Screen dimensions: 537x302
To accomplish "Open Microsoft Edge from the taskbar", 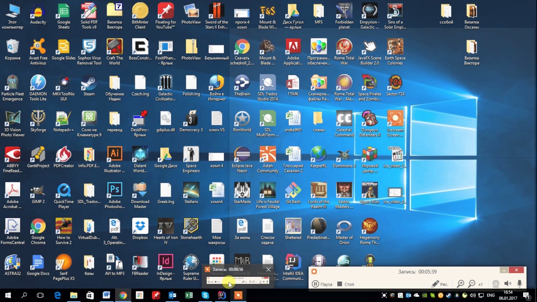I will (57, 295).
